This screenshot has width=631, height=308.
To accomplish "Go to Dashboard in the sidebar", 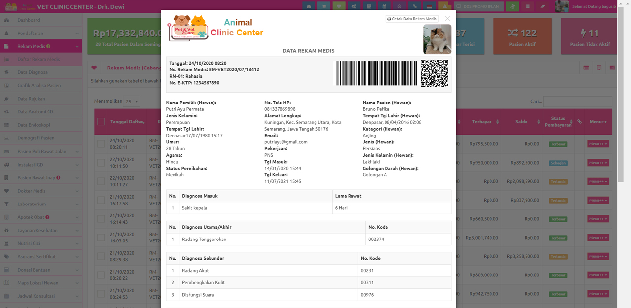I will (x=29, y=20).
